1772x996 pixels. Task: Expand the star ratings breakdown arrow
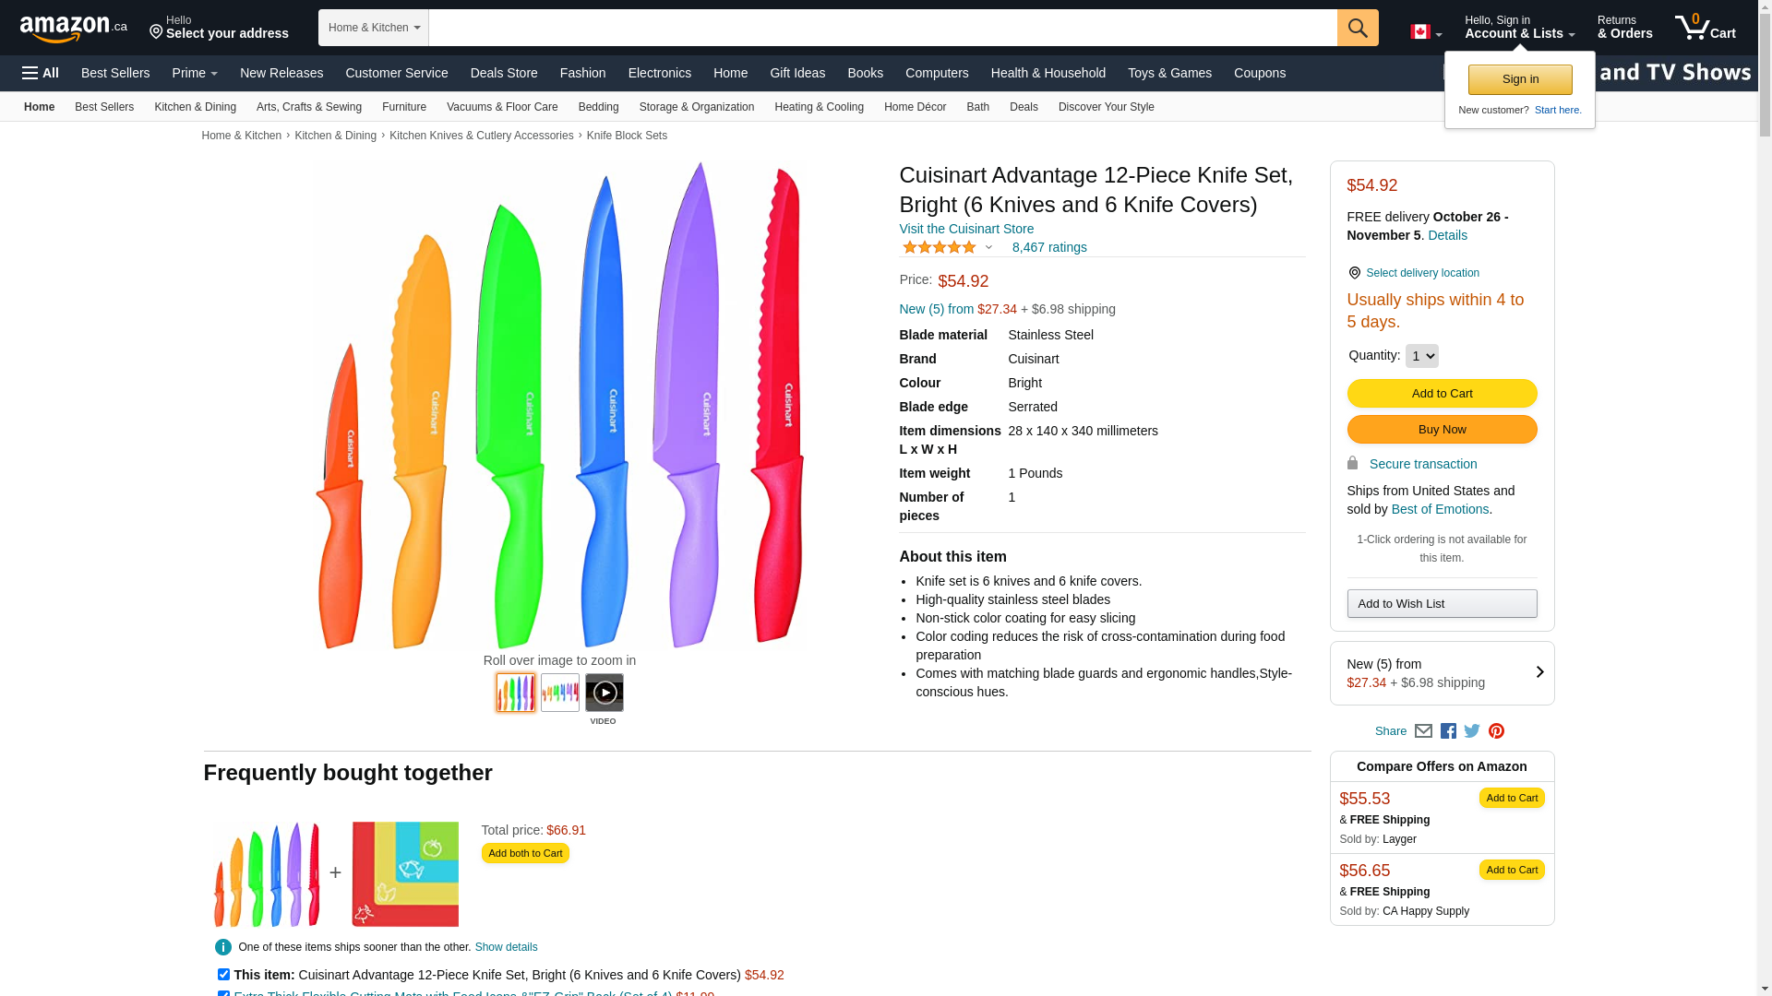[x=988, y=247]
